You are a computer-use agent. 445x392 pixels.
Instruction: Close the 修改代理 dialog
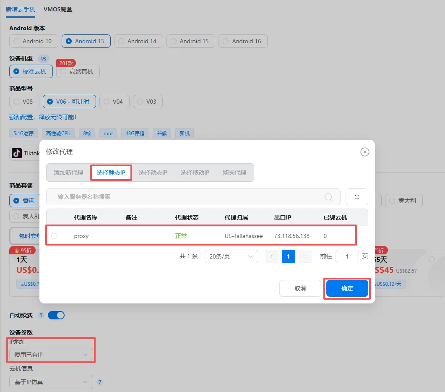pos(364,152)
